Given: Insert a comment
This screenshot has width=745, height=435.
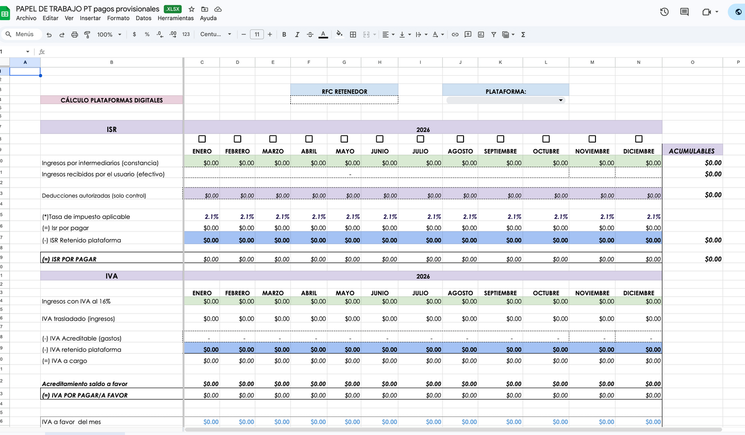Looking at the screenshot, I should coord(468,35).
